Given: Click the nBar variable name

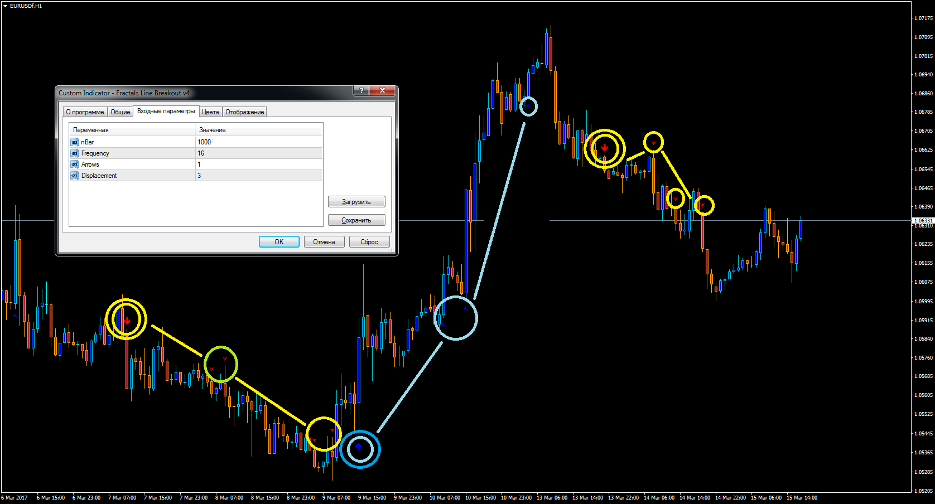Looking at the screenshot, I should [x=88, y=142].
